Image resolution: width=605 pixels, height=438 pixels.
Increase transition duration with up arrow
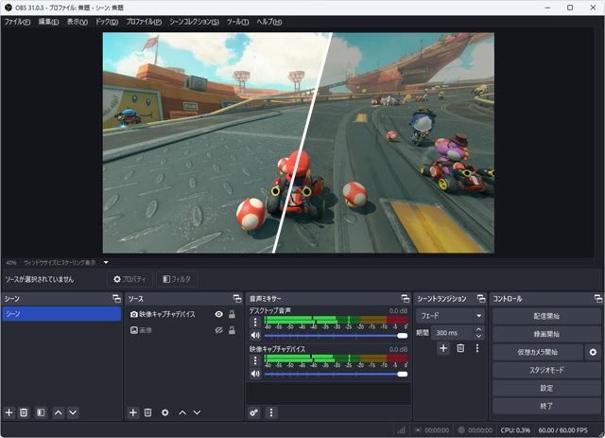pos(478,329)
